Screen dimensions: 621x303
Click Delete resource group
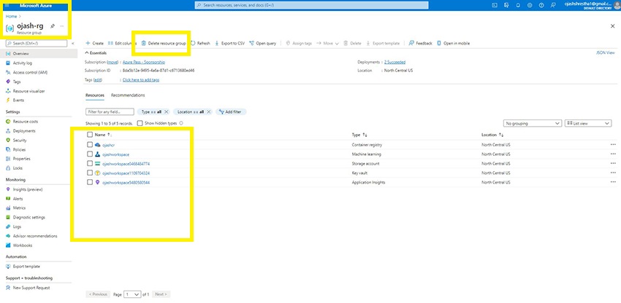click(x=164, y=43)
